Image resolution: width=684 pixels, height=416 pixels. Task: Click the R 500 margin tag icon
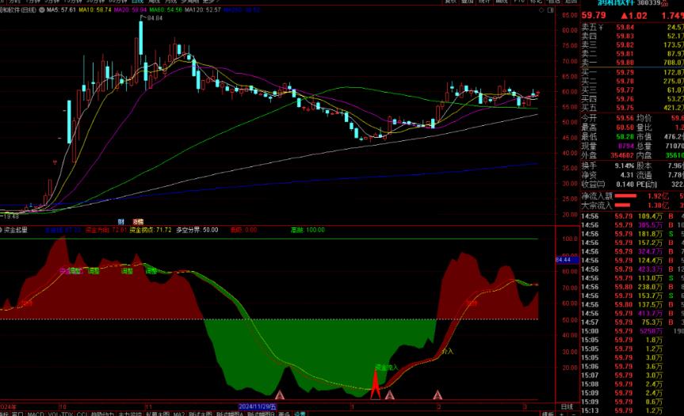[664, 3]
